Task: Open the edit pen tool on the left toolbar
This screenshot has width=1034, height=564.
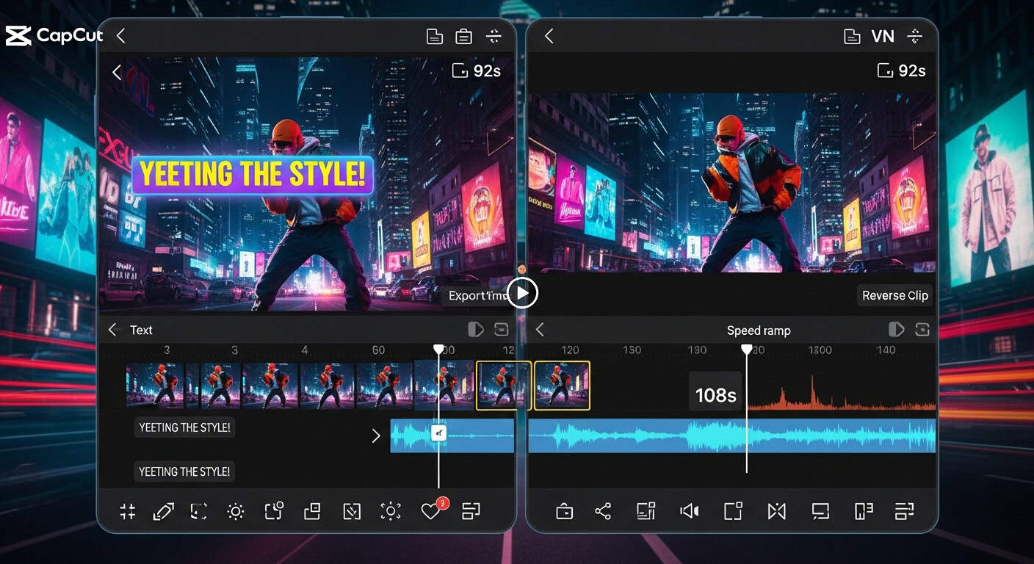Action: coord(163,511)
